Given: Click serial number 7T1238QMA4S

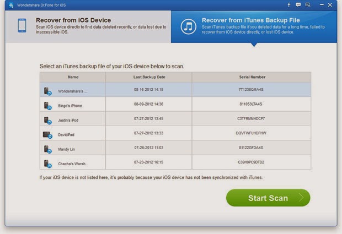Looking at the screenshot, I should point(251,89).
